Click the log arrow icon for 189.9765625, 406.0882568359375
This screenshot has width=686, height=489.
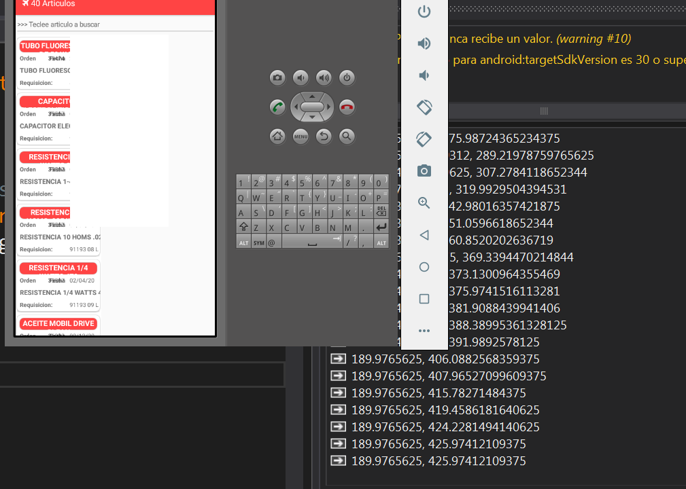click(338, 359)
